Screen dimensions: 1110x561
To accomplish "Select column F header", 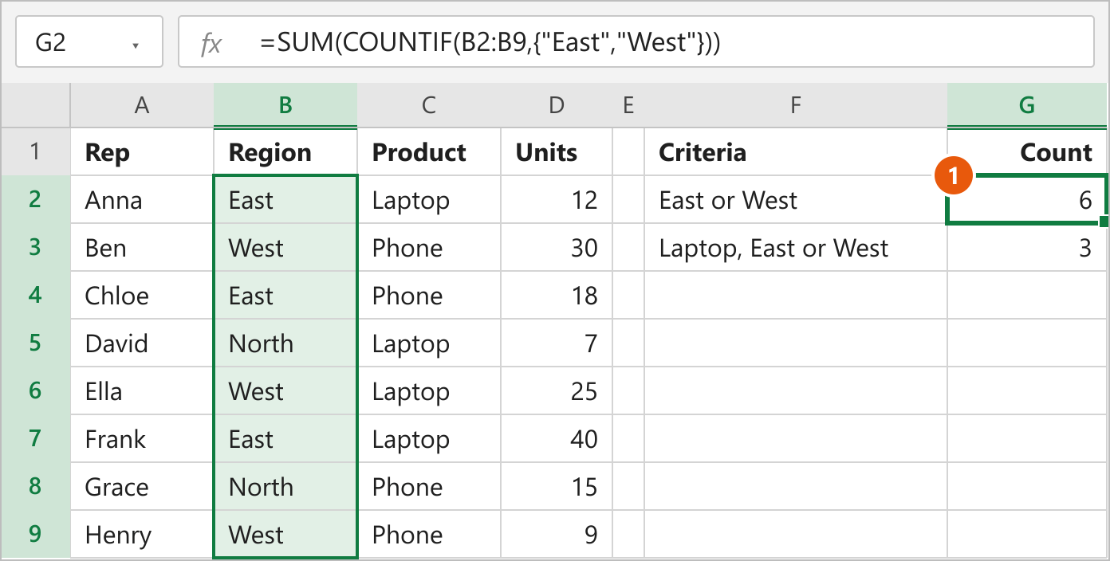I will click(796, 104).
